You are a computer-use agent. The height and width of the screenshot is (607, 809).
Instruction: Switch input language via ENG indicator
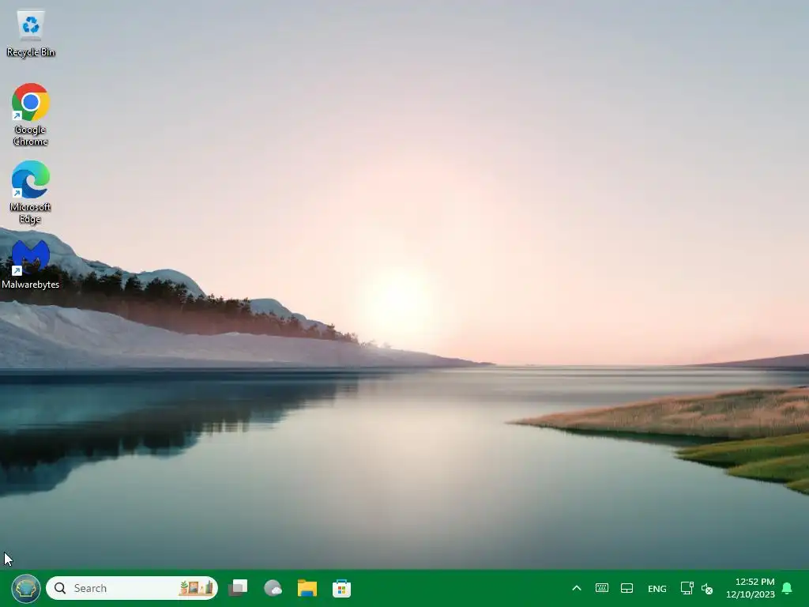(657, 588)
